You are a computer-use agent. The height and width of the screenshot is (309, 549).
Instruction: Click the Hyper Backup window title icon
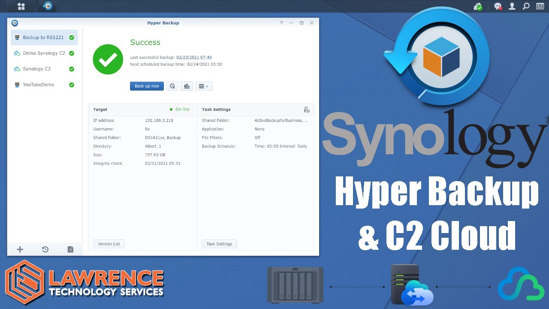click(x=15, y=23)
